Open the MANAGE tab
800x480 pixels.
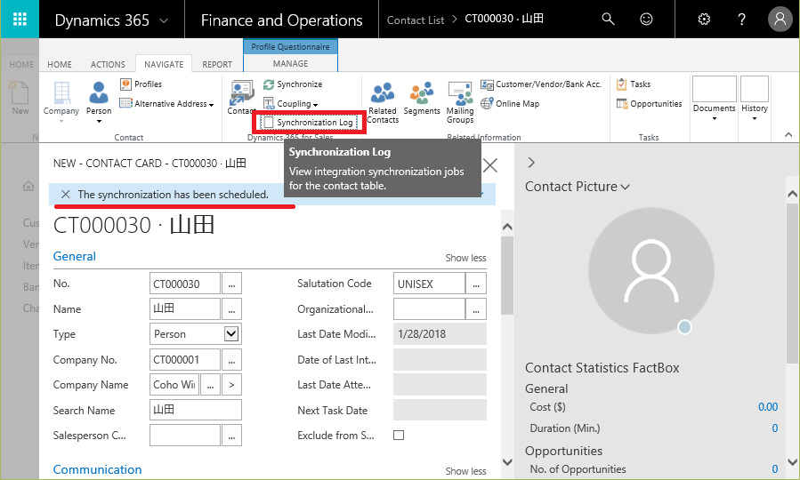[x=290, y=63]
